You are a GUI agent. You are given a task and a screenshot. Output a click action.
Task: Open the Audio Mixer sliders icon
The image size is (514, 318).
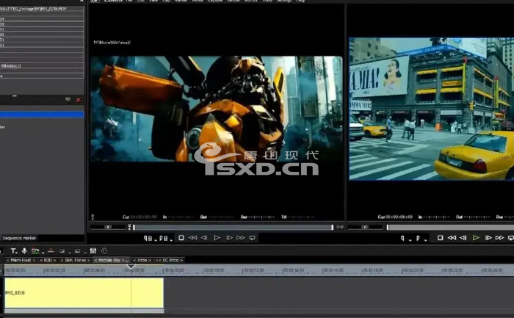(93, 250)
